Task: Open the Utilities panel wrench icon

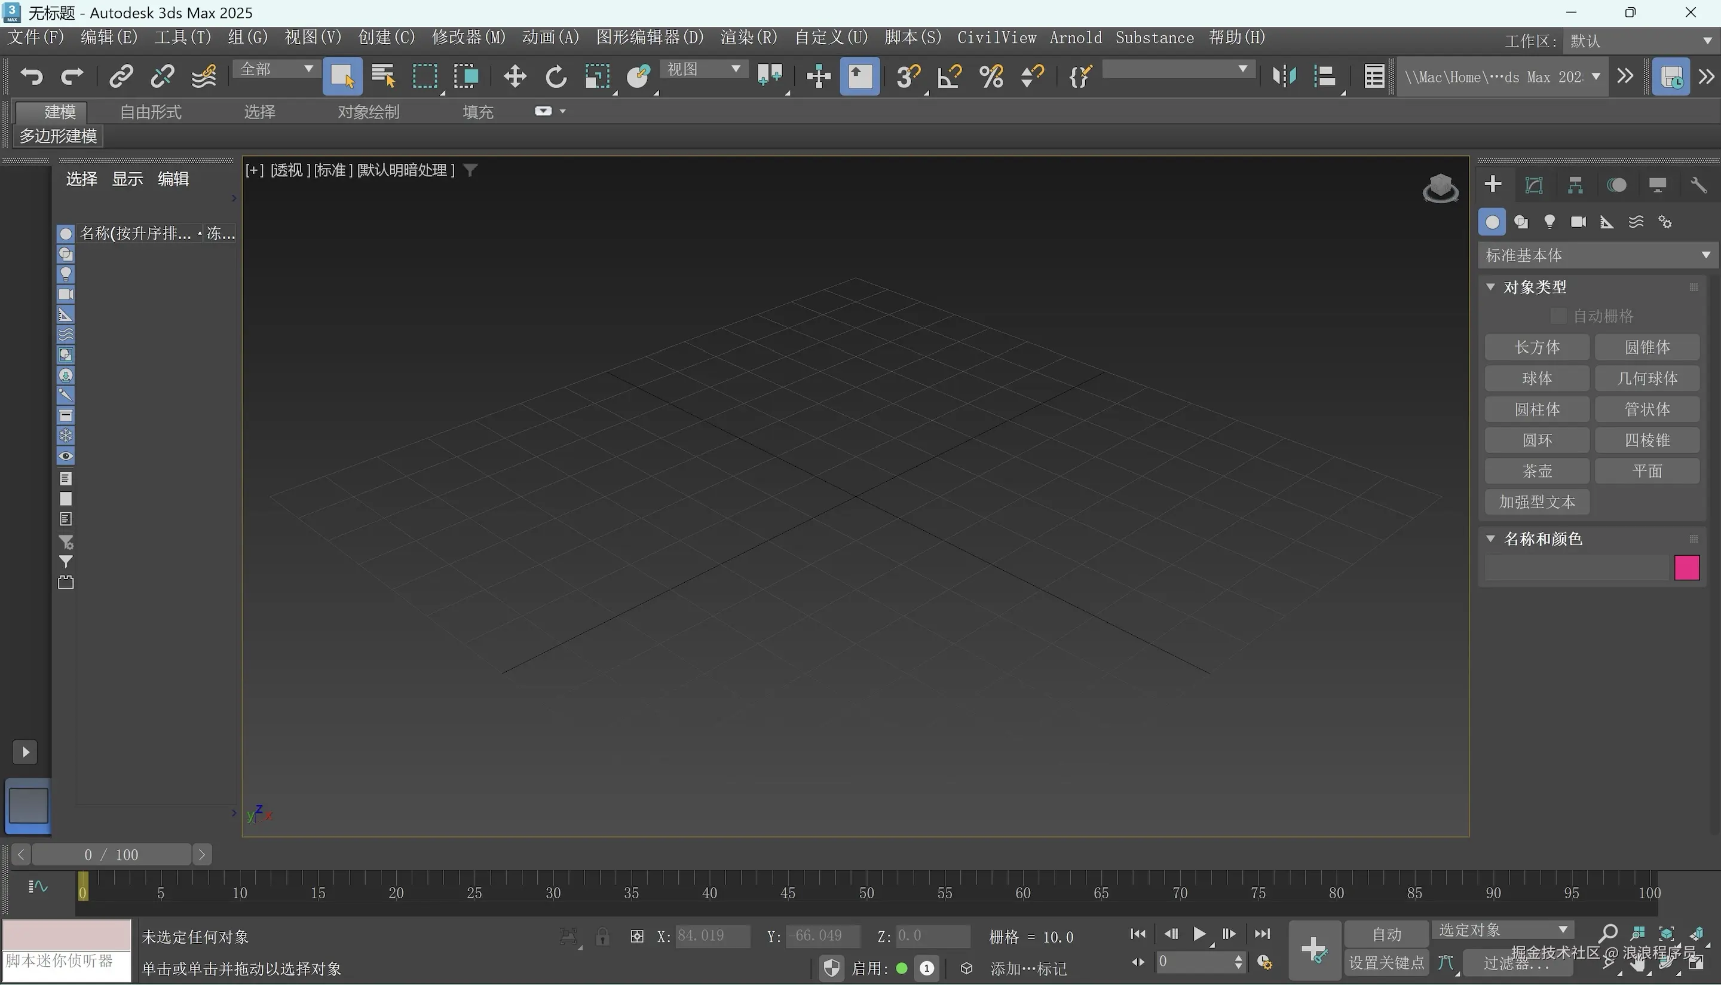Action: [x=1699, y=185]
